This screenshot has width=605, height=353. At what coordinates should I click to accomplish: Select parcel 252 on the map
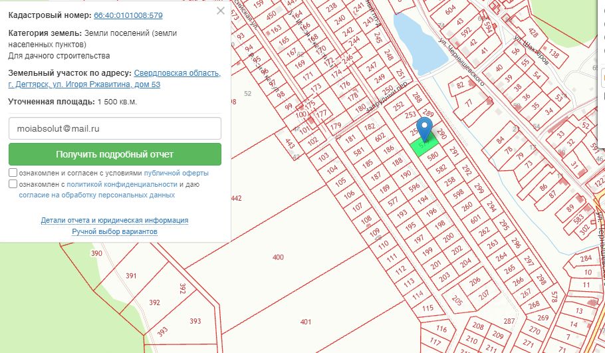399,106
